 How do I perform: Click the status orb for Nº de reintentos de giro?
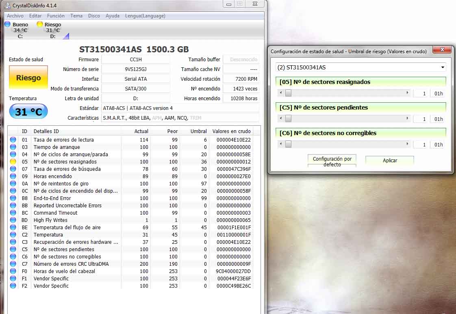pos(13,183)
